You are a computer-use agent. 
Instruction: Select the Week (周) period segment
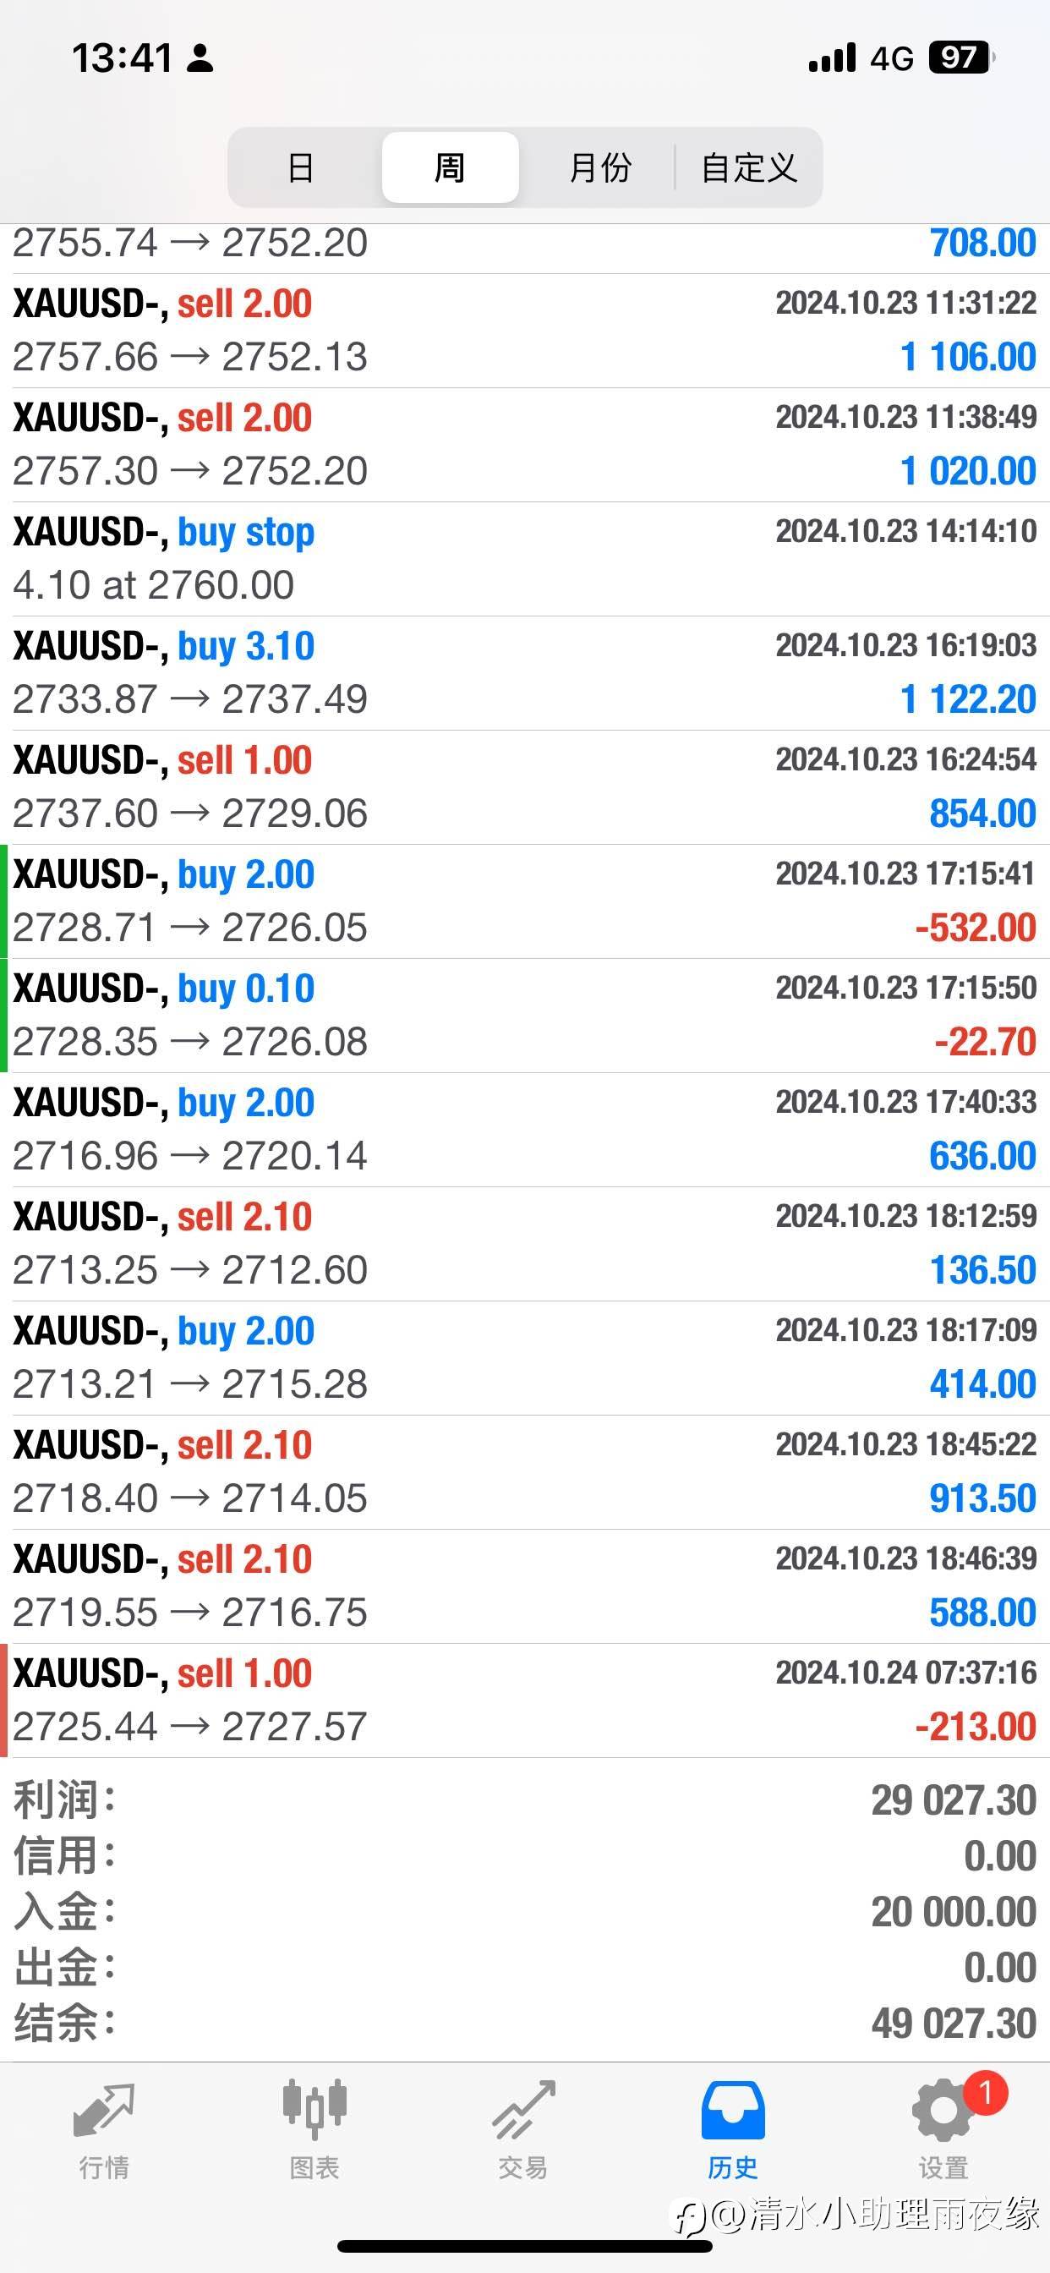point(450,167)
